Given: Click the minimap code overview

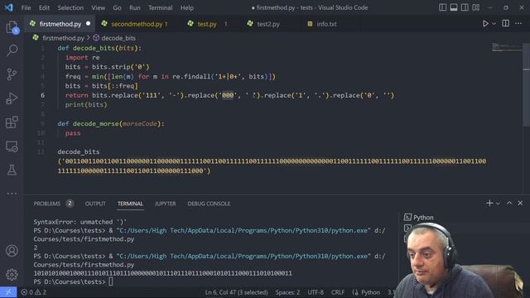Looking at the screenshot, I should [507, 47].
